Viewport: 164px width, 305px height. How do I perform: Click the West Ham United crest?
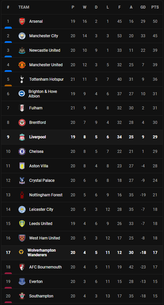pos(22,238)
